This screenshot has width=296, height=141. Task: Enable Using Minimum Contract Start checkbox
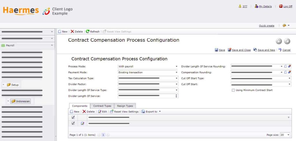click(x=233, y=90)
